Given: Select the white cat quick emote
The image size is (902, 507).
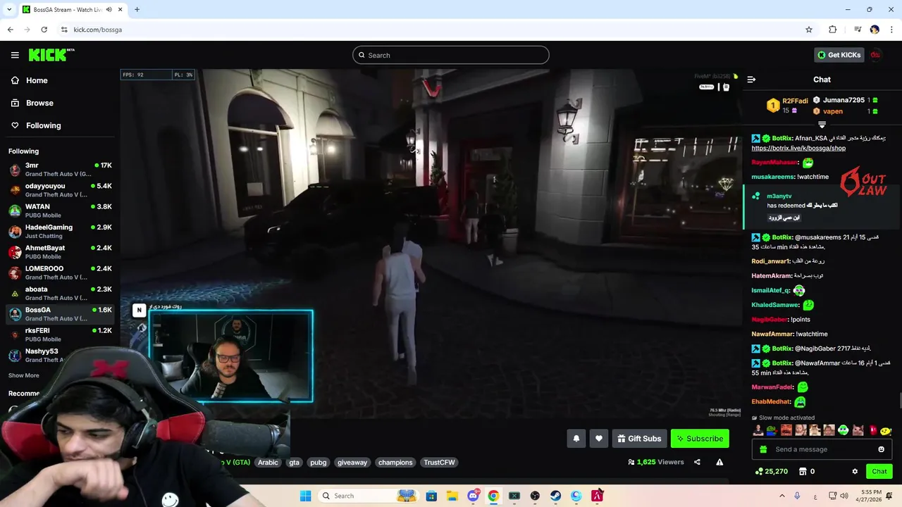Looking at the screenshot, I should click(858, 430).
